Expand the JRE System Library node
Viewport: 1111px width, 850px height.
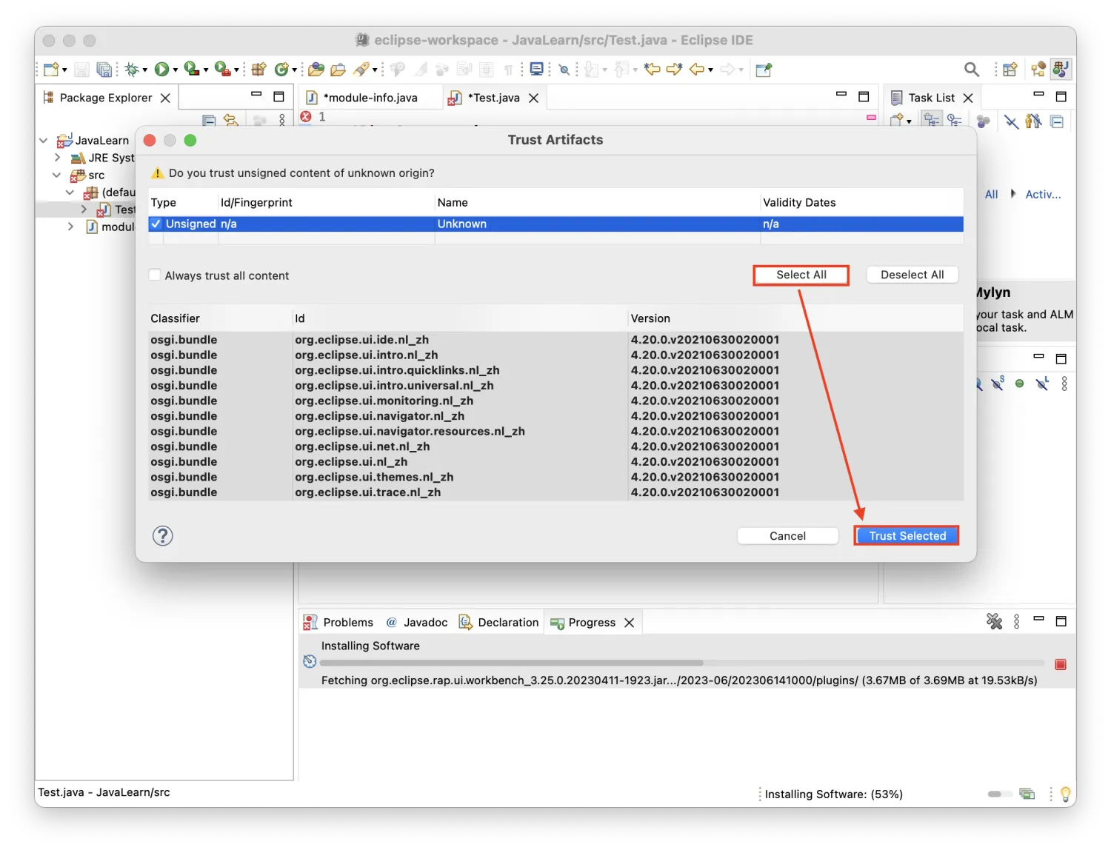tap(57, 158)
